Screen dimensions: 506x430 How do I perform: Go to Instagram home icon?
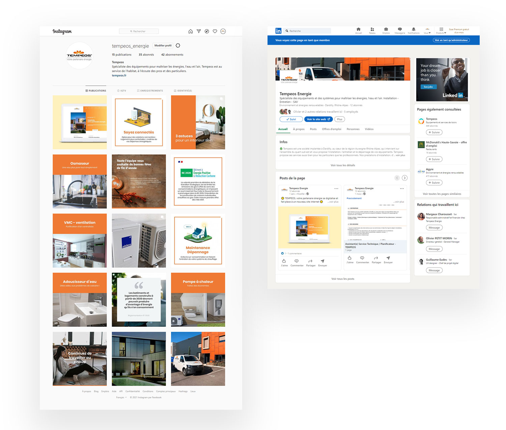191,31
